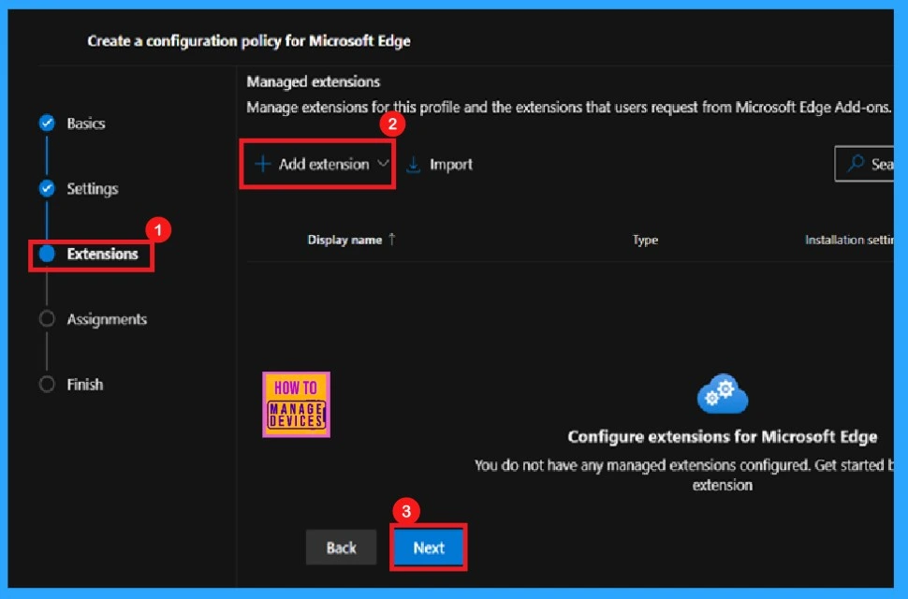This screenshot has width=908, height=599.
Task: Click the Next button
Action: pos(429,548)
